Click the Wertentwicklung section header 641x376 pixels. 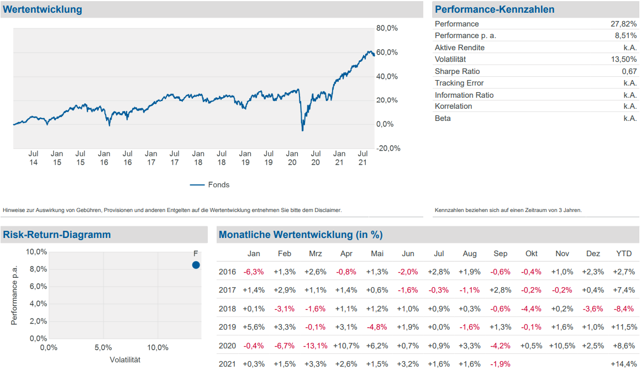[x=43, y=9]
